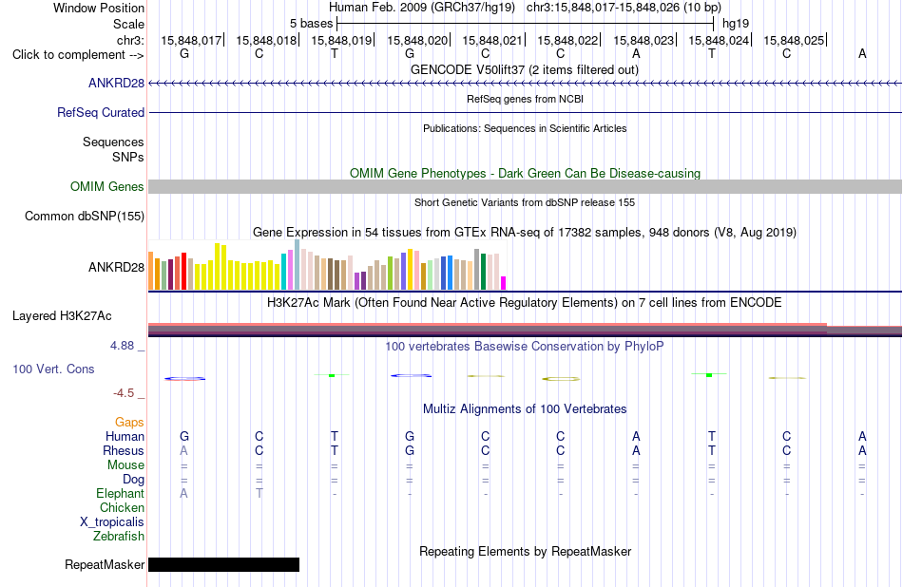
Task: Click the 15,848,021 position label
Action: [x=492, y=40]
